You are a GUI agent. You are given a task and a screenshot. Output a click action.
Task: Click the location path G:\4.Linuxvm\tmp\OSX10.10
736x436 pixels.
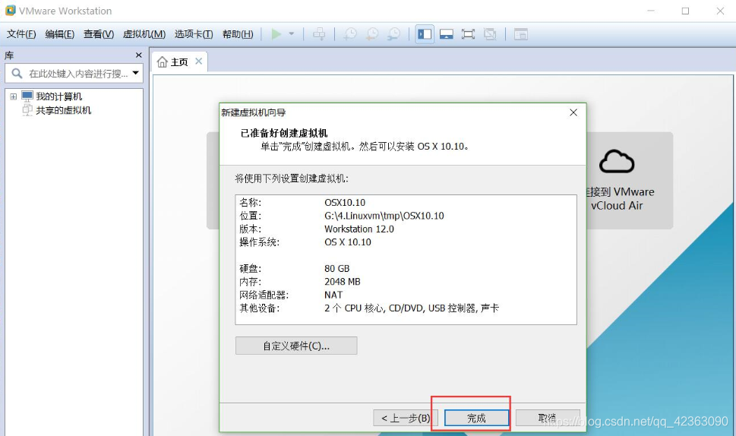coord(384,216)
